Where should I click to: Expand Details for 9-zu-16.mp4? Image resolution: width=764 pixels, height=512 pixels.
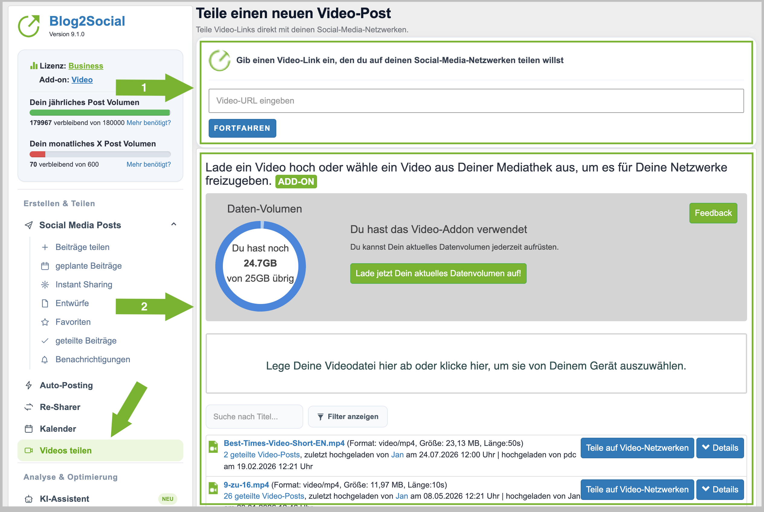720,489
